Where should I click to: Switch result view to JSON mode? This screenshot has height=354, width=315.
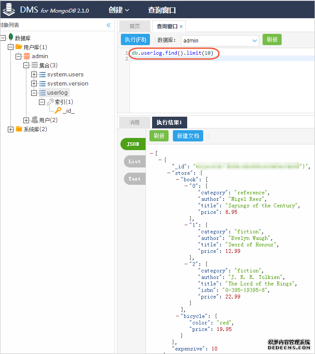point(133,144)
